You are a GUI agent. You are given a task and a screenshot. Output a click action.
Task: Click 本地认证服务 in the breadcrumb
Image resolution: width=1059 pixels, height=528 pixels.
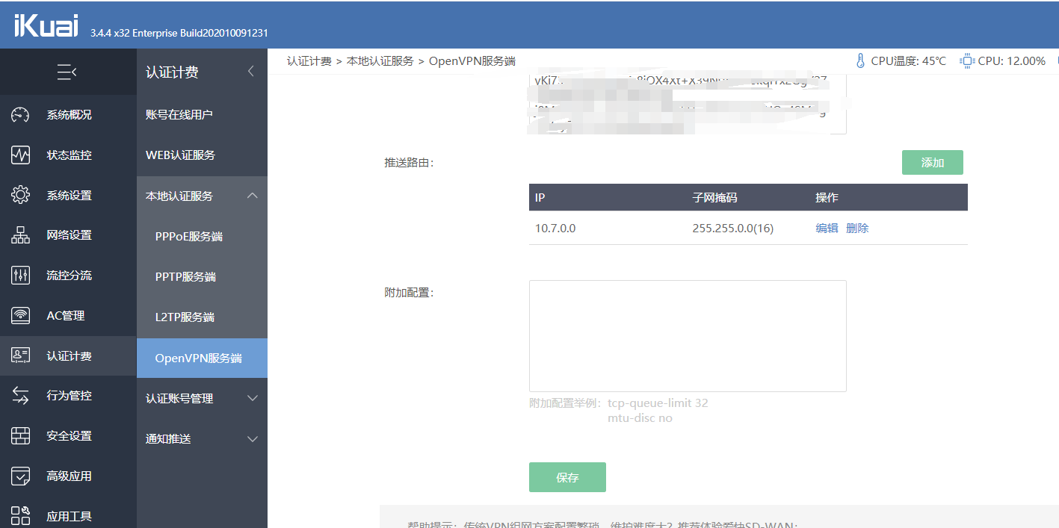pos(380,61)
